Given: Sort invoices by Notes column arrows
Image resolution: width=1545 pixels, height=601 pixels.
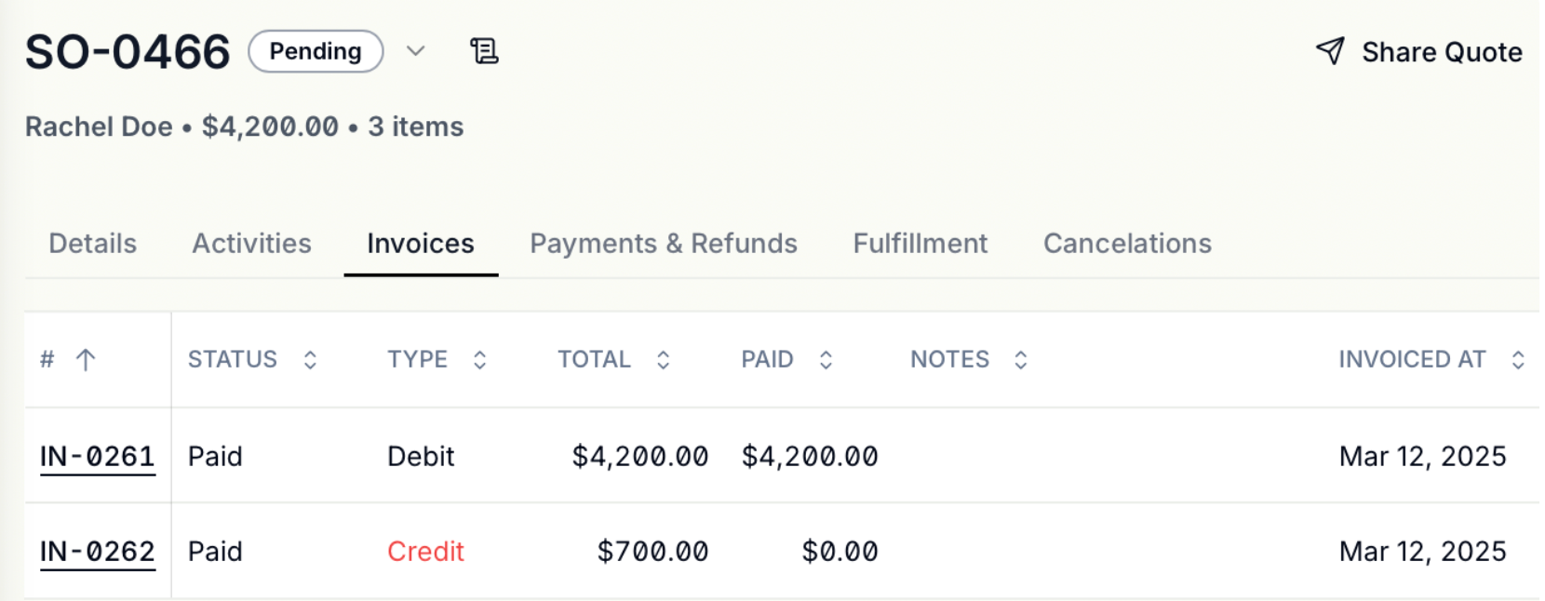Looking at the screenshot, I should 1021,360.
